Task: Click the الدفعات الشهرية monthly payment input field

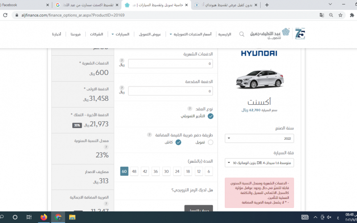Action: click(170, 63)
